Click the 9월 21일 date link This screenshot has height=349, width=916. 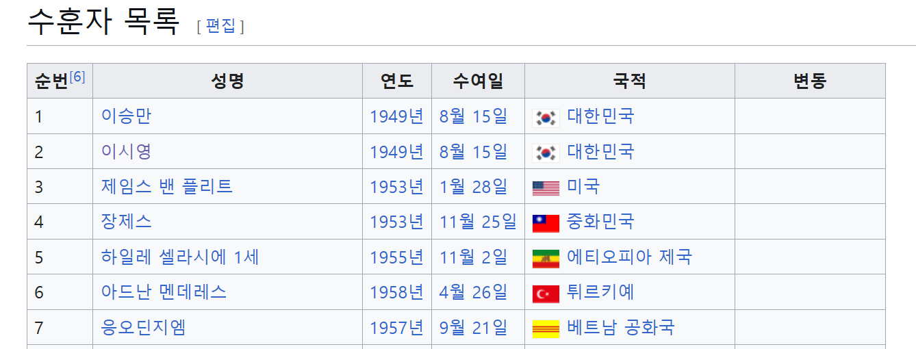point(473,328)
